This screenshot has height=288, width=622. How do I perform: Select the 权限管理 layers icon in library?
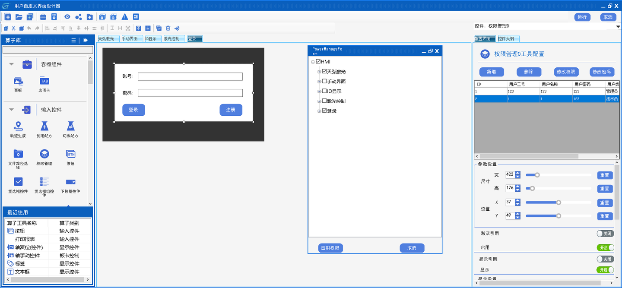point(44,154)
